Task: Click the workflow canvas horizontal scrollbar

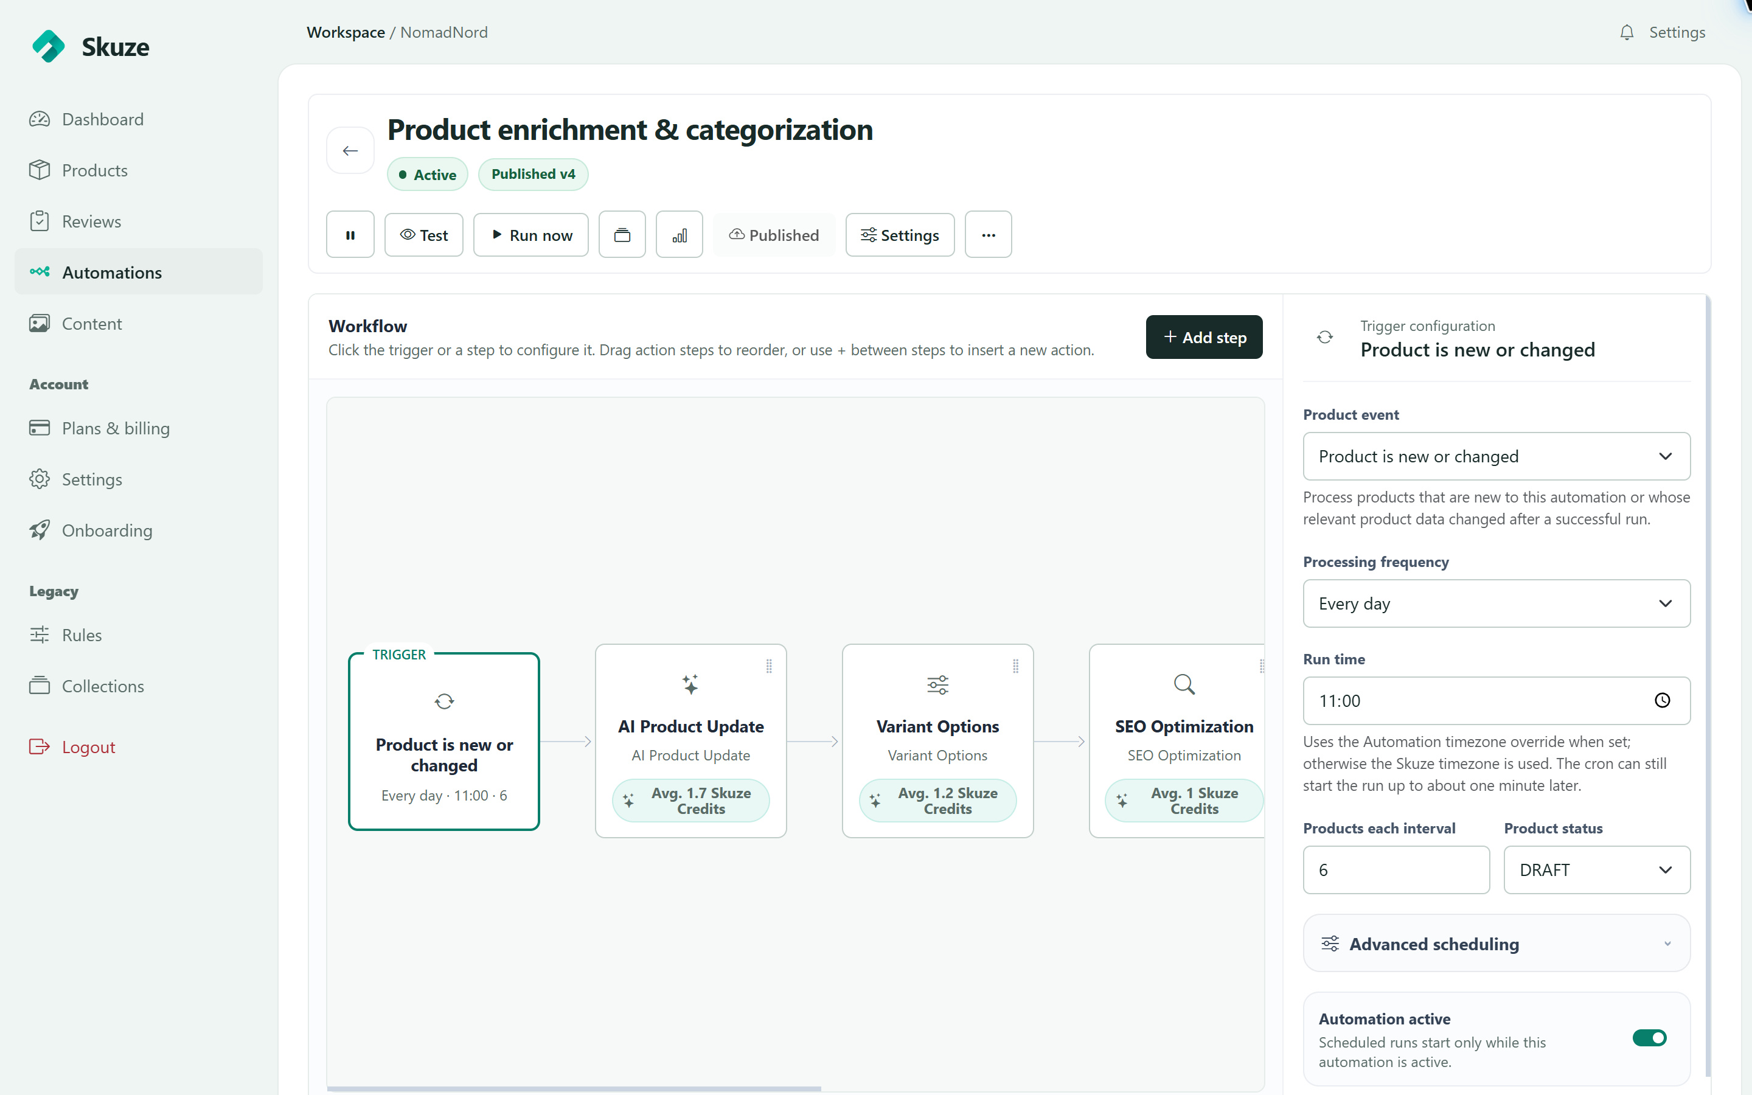Action: pos(574,1088)
